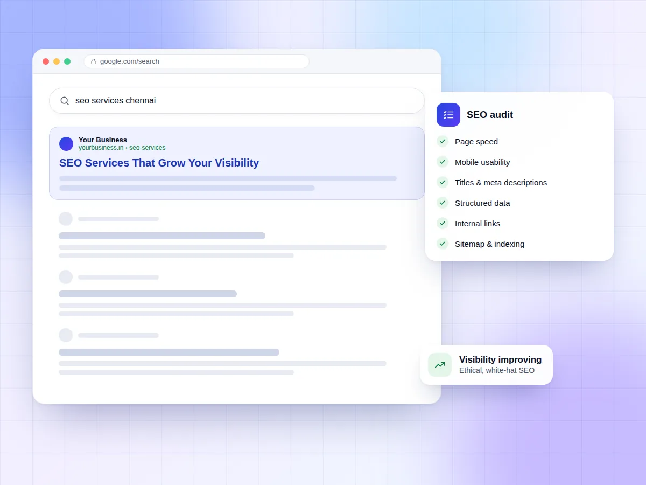Click the magnifier icon in search box
The height and width of the screenshot is (485, 646).
click(65, 101)
